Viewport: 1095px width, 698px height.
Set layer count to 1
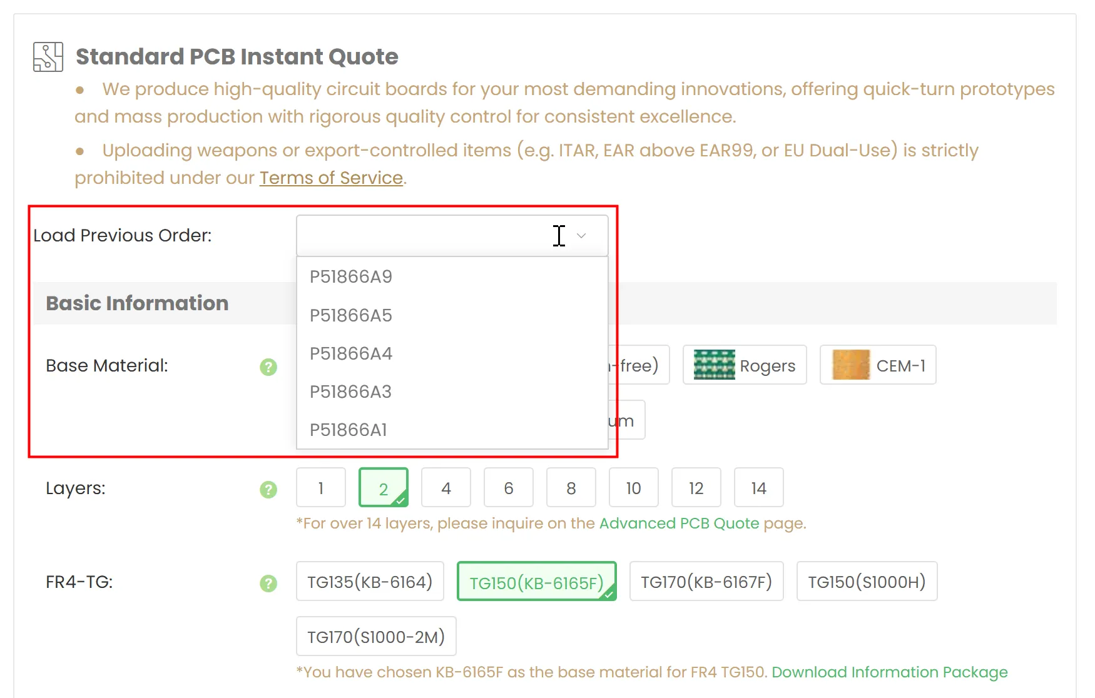[x=321, y=488]
